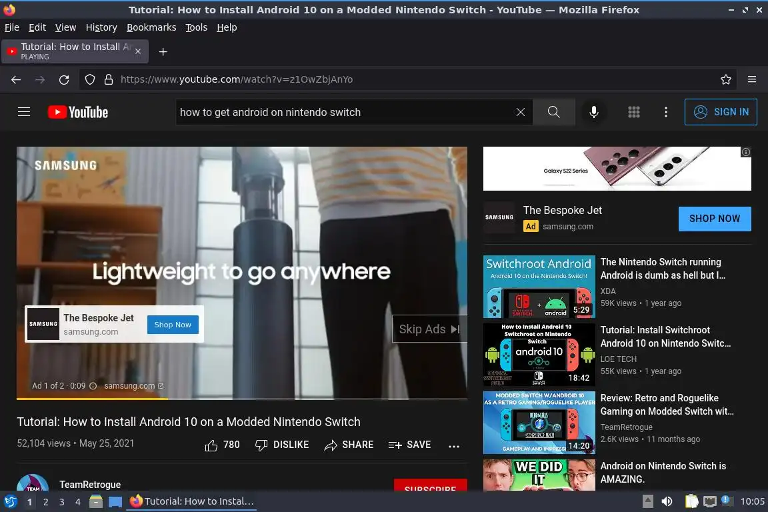The width and height of the screenshot is (768, 512).
Task: Click the samsung.com link beside Ad badge
Action: pos(568,227)
